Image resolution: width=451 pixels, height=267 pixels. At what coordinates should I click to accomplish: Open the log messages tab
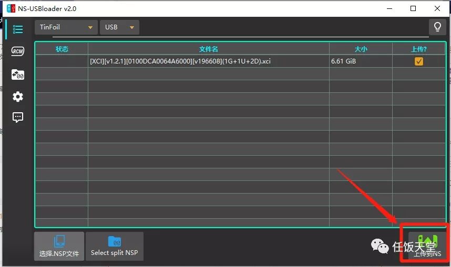tap(18, 117)
